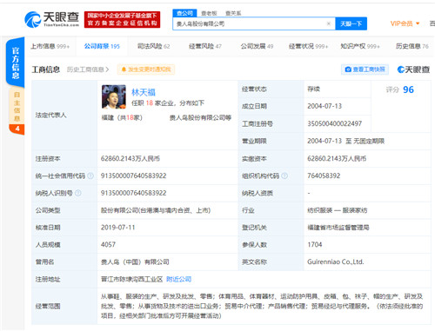
Task: Click the Tianyancha logo
Action: tap(51, 19)
